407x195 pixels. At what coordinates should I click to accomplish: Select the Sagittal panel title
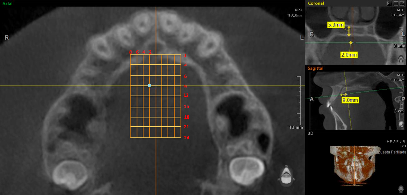coord(316,68)
